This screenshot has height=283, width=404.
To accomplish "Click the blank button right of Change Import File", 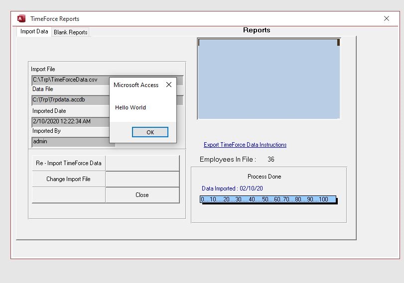I will pyautogui.click(x=142, y=179).
